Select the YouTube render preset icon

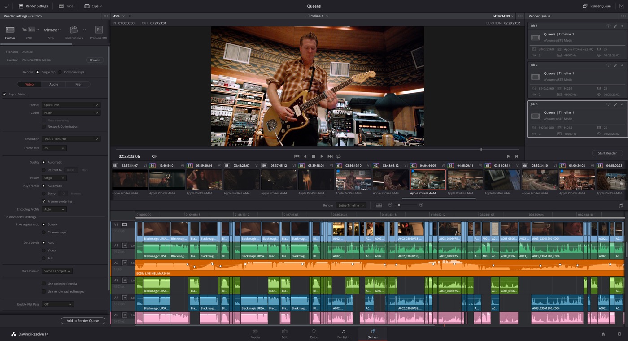pyautogui.click(x=29, y=30)
